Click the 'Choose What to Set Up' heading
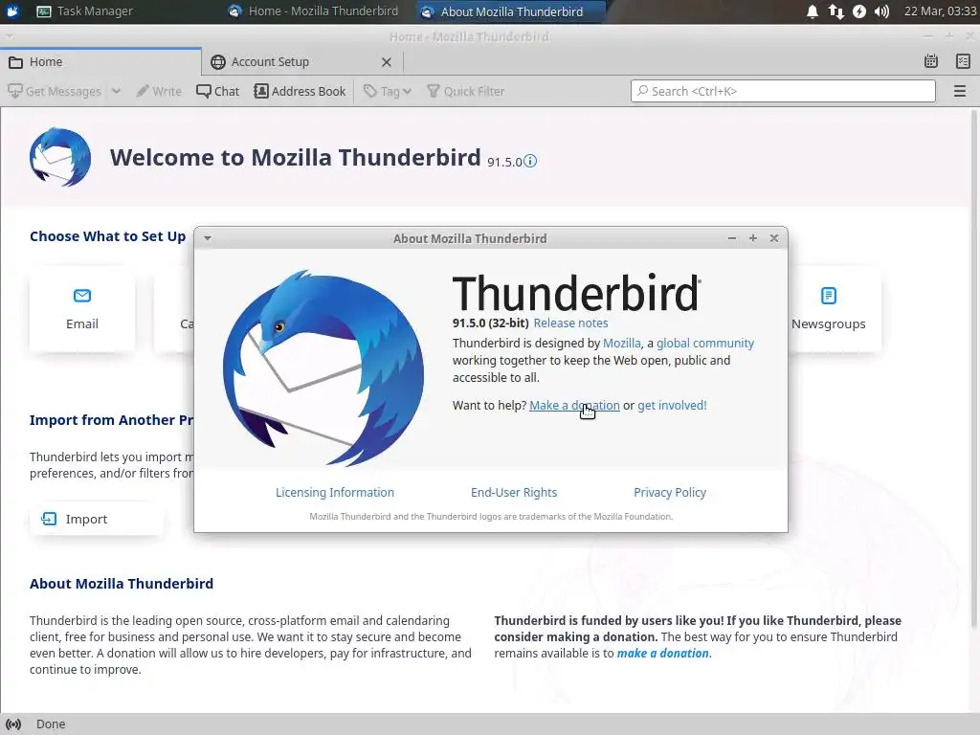Screen dimensions: 980x735 (x=107, y=236)
